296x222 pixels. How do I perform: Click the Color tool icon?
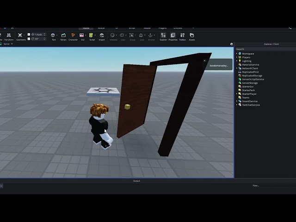pos(122,35)
